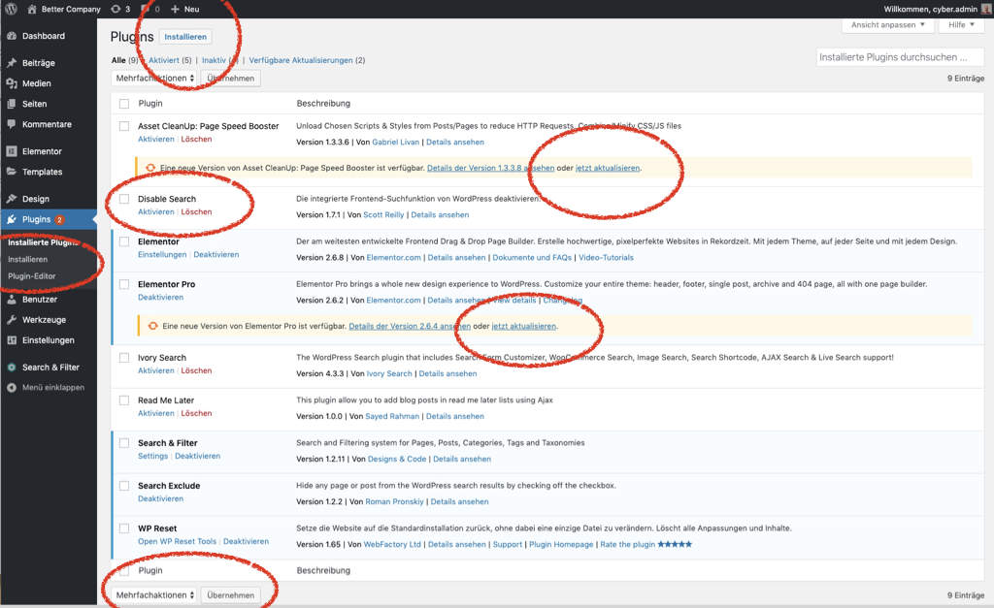Open the WordPress logo menu
Viewport: 994px width, 608px height.
[11, 9]
